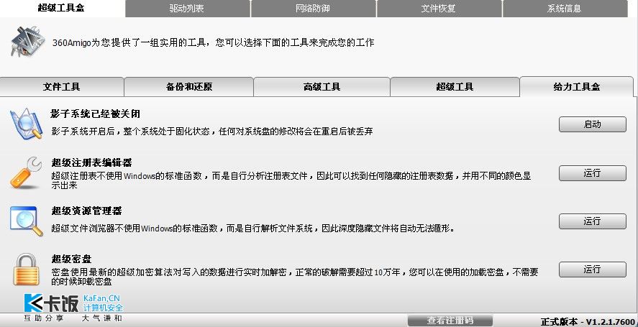Click 启动 to start the shadow system
This screenshot has height=327, width=638.
click(593, 124)
